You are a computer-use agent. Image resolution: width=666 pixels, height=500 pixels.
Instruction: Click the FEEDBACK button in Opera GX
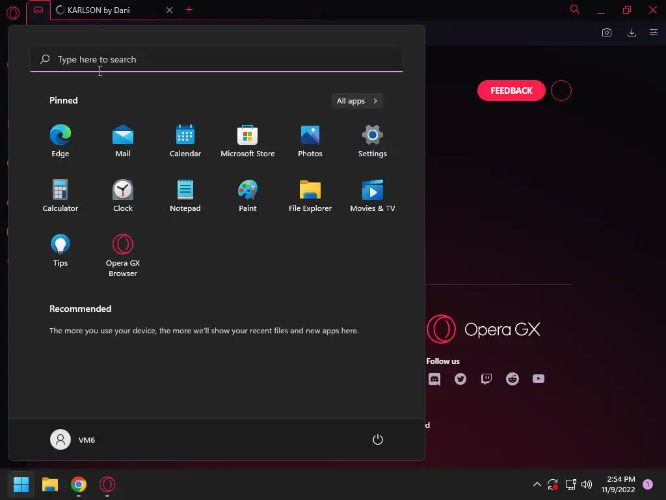(x=511, y=90)
